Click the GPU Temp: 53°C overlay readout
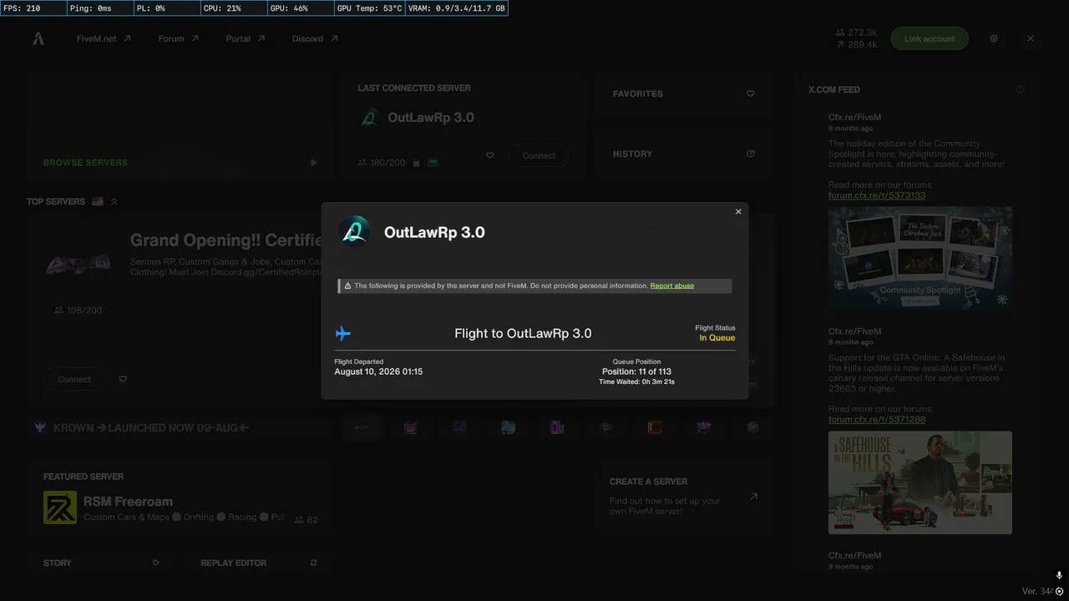1069x601 pixels. click(369, 8)
